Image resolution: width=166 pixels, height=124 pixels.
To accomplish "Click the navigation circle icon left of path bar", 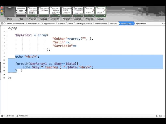I will [2, 24].
